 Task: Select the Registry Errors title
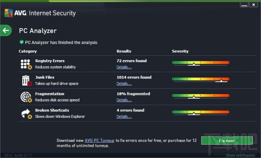[x=50, y=61]
